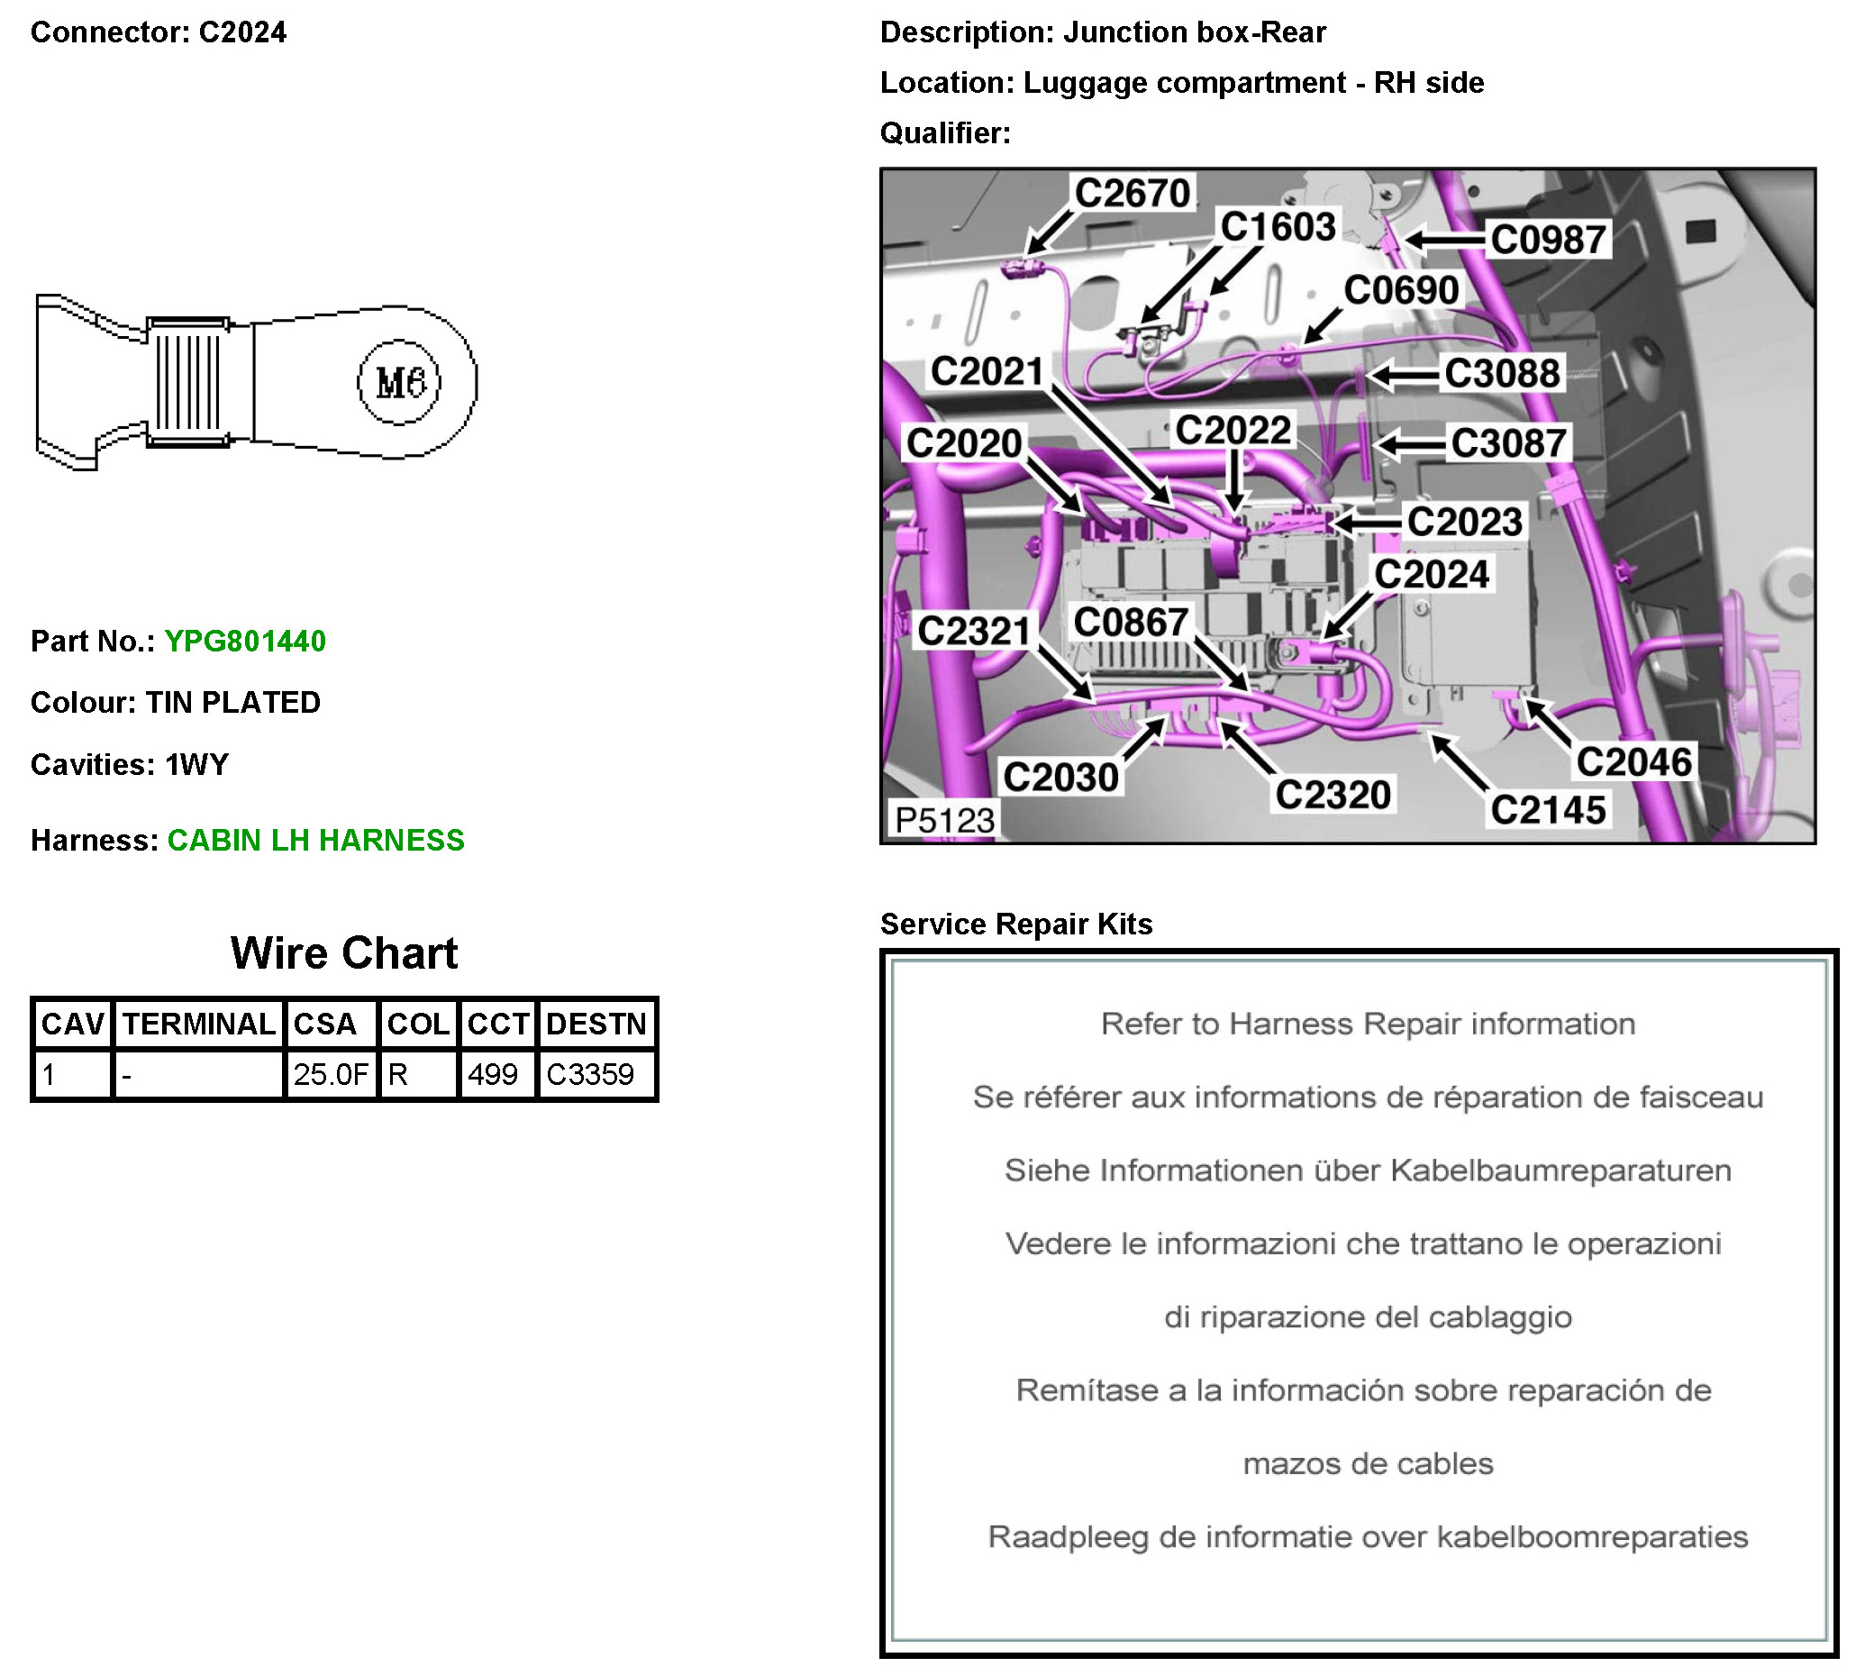Select the C2020 connector callout
Viewport: 1856px width, 1676px height.
[x=964, y=443]
